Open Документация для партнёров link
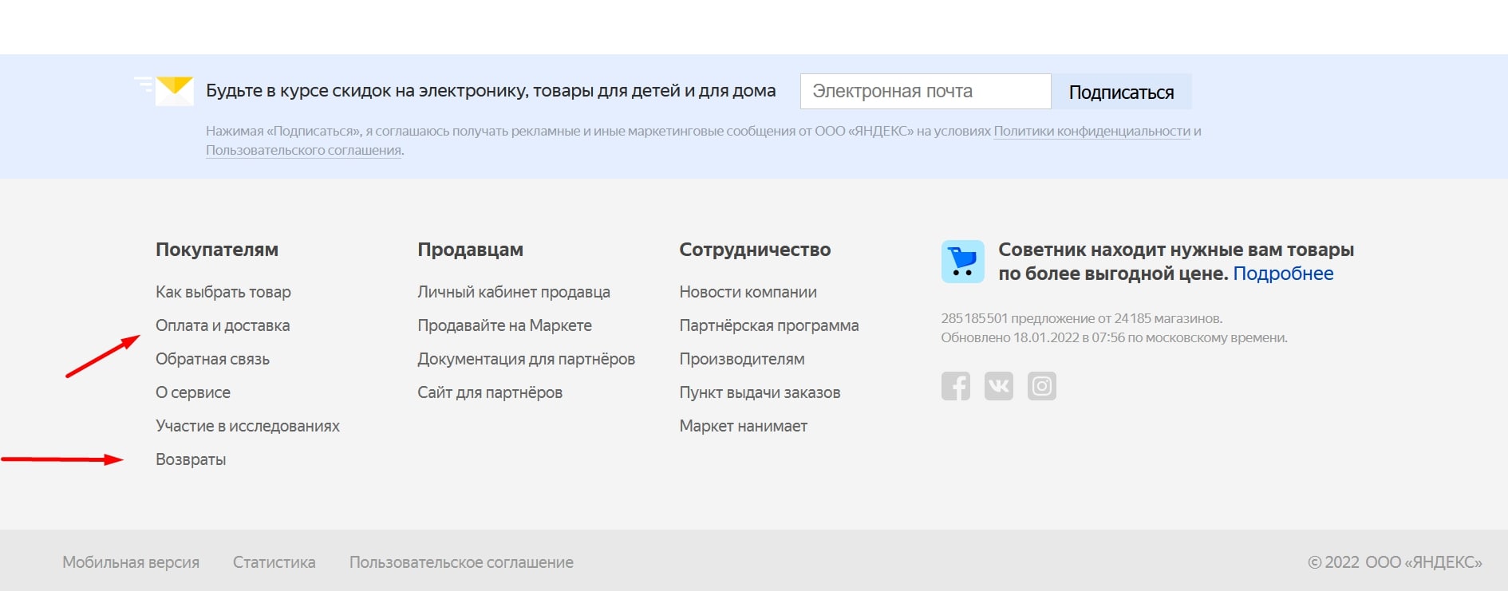This screenshot has height=591, width=1508. tap(526, 359)
